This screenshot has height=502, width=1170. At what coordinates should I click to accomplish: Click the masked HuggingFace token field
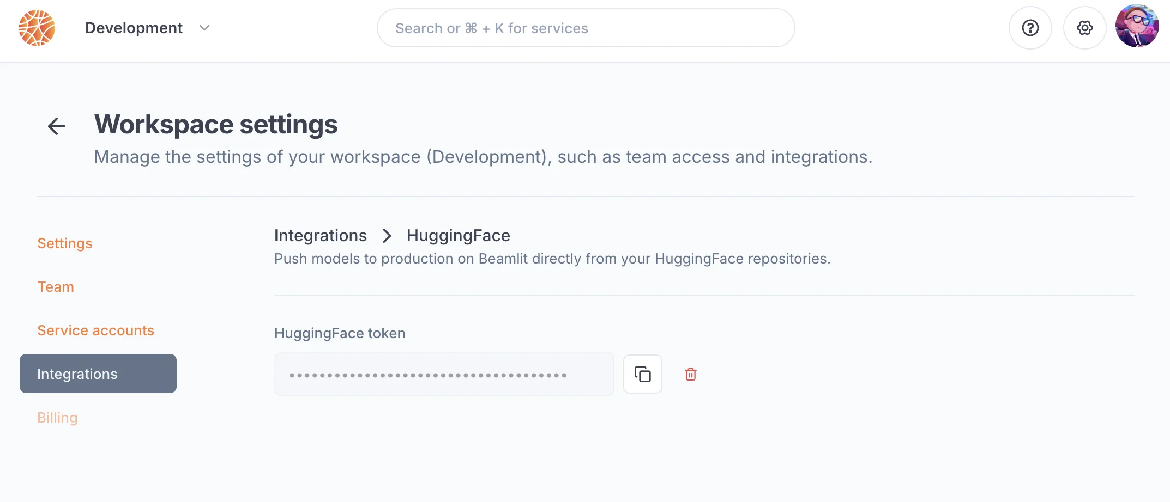tap(444, 374)
